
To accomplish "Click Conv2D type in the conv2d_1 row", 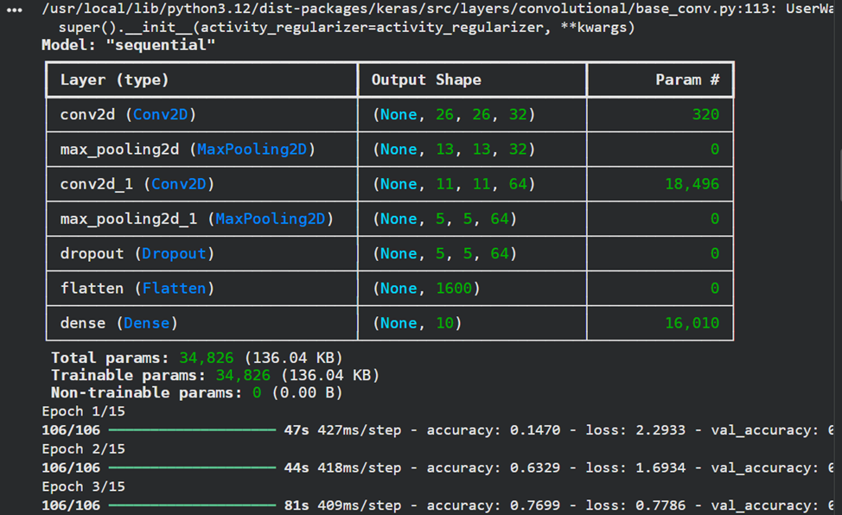I will tap(179, 184).
